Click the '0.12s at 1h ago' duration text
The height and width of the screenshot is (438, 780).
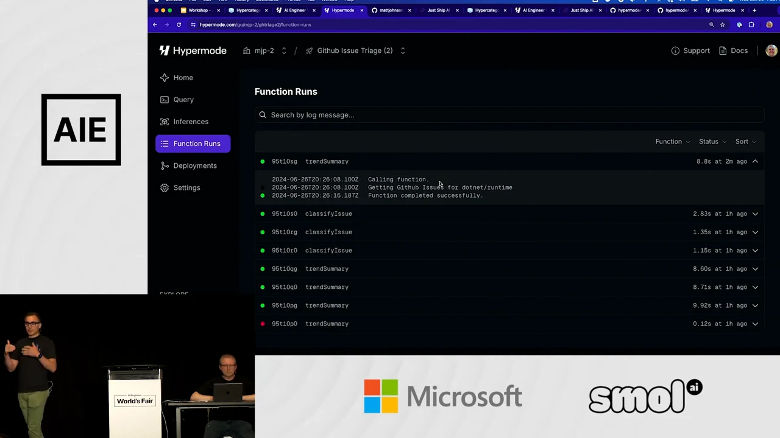[720, 324]
